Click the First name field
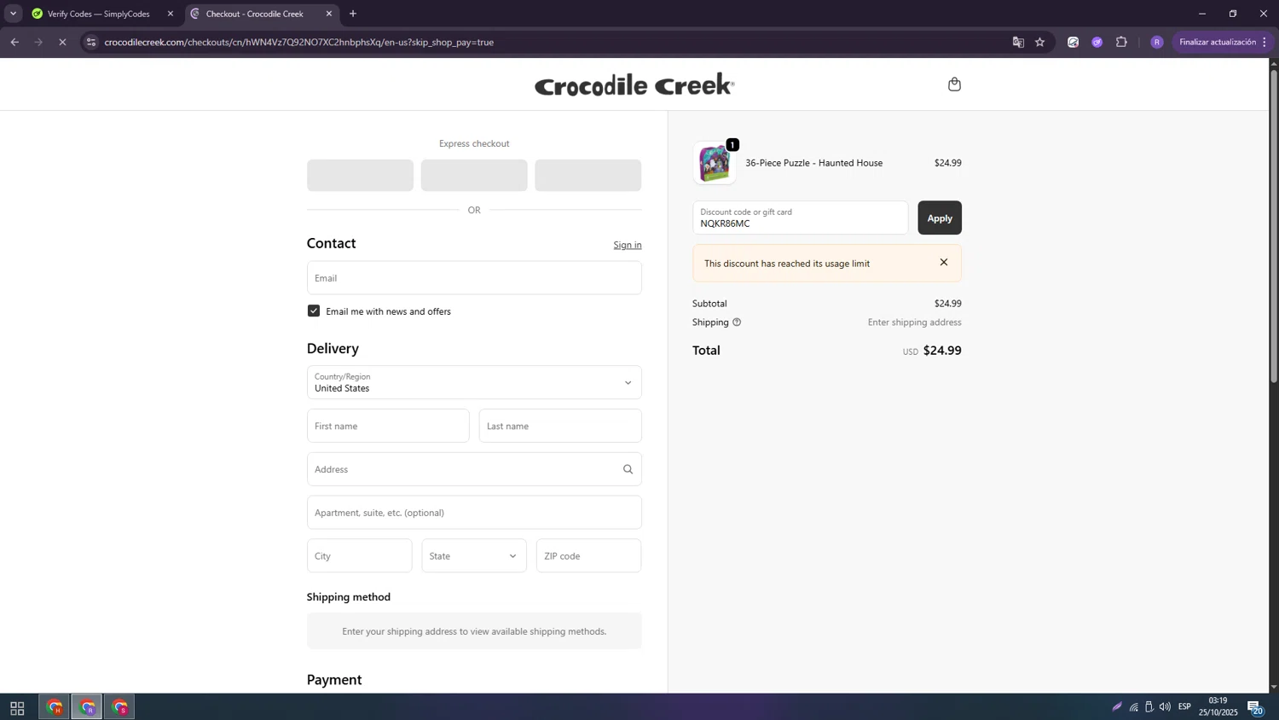The image size is (1279, 720). [x=388, y=426]
